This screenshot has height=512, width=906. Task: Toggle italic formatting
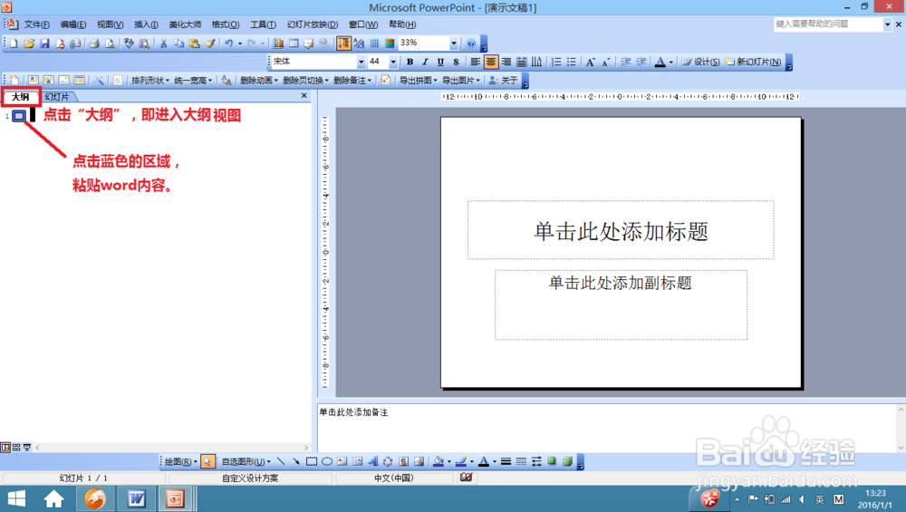pyautogui.click(x=425, y=62)
